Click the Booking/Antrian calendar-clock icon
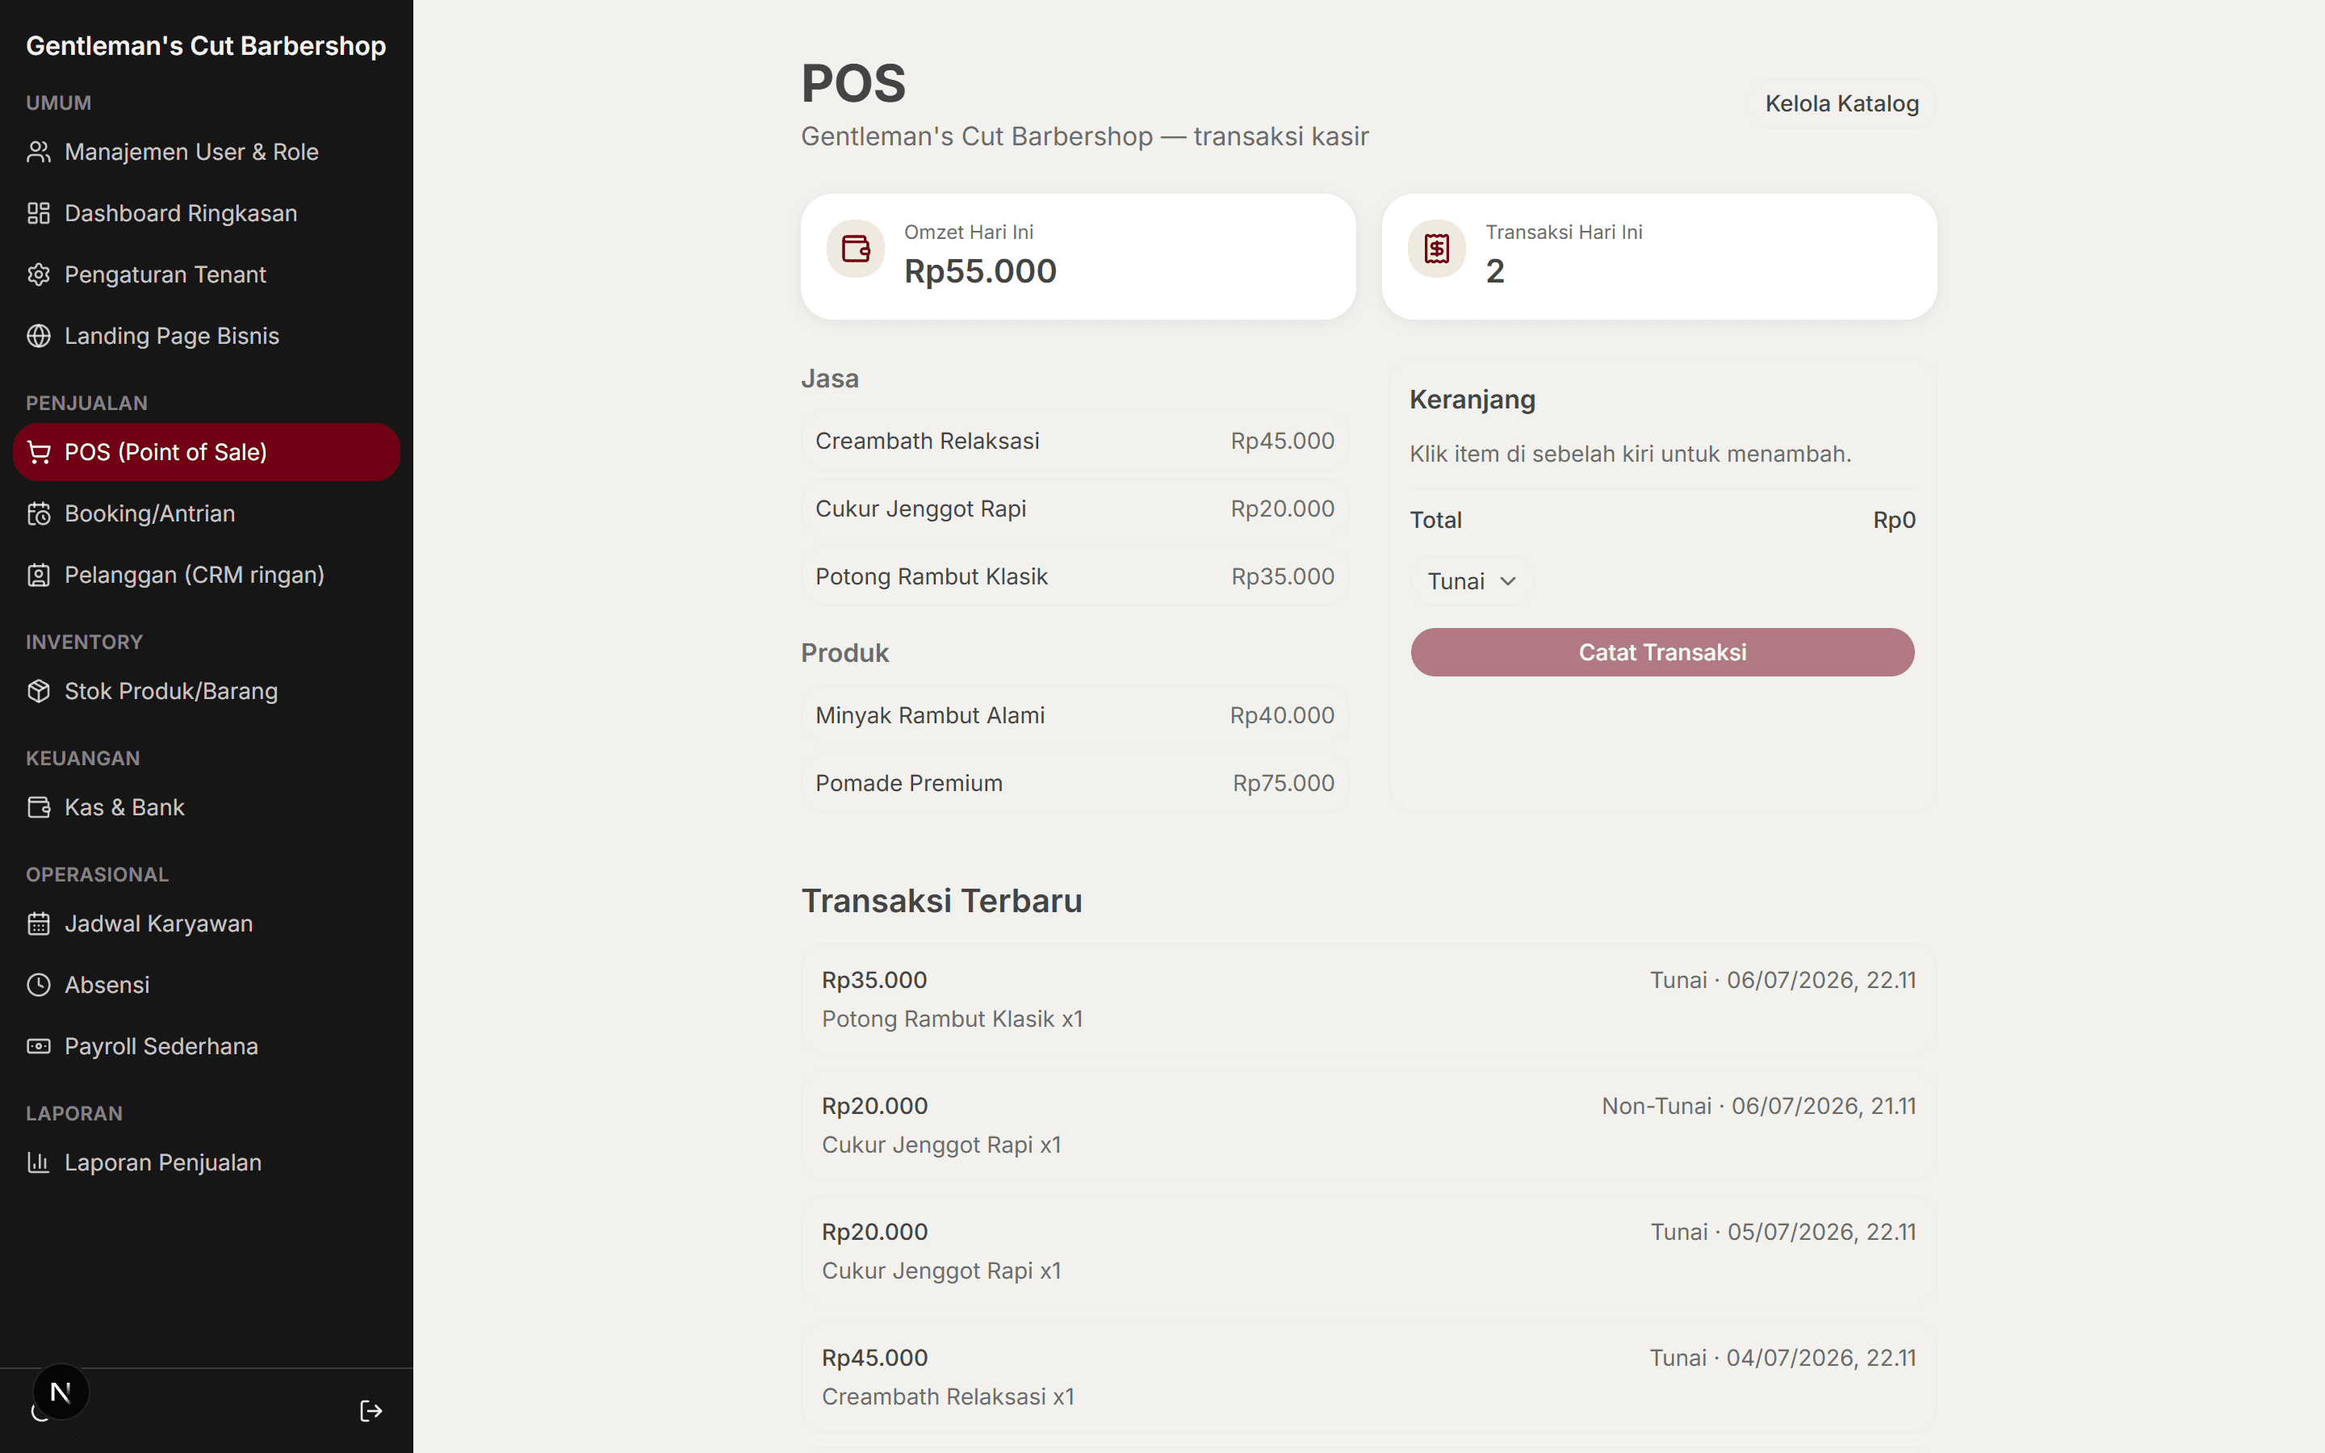The image size is (2325, 1453). point(39,514)
